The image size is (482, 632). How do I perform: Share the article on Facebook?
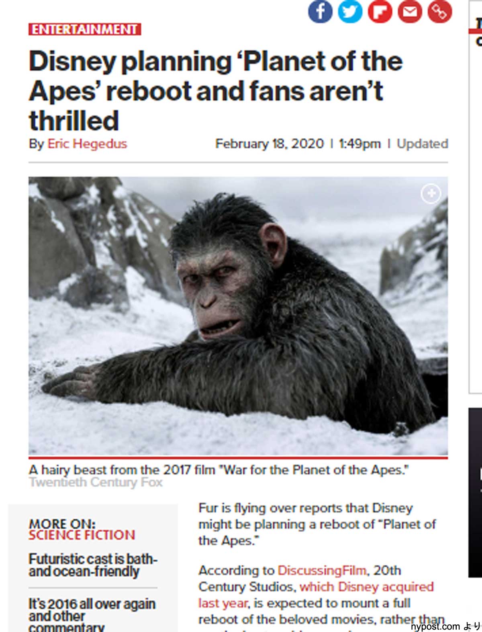(320, 11)
